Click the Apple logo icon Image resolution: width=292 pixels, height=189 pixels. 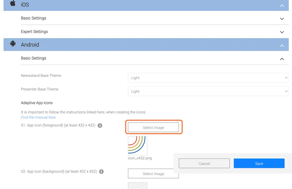click(13, 3)
